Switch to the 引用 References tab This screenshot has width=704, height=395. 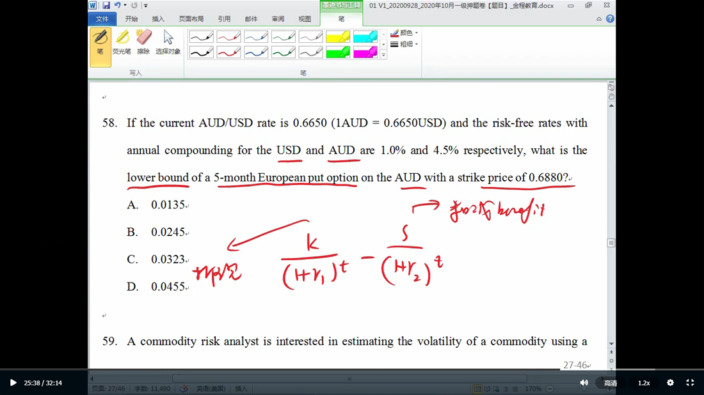[224, 19]
